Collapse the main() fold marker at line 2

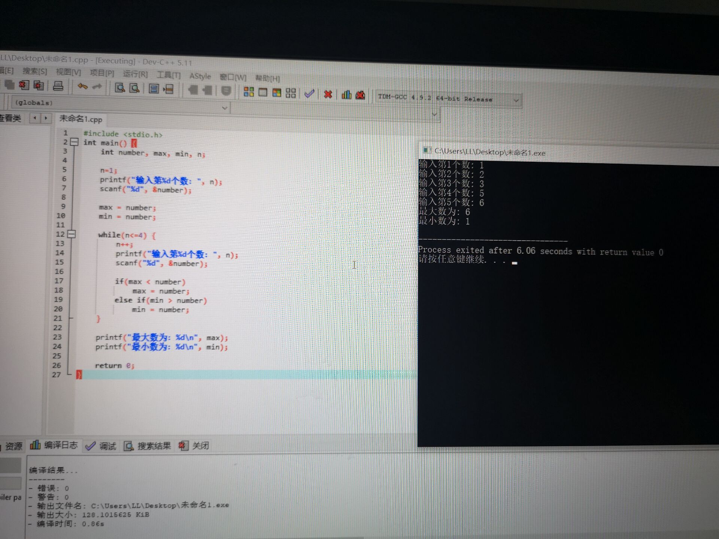tap(74, 142)
